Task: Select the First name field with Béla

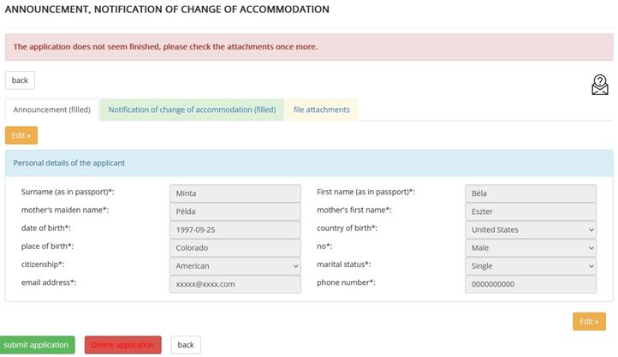Action: 531,193
